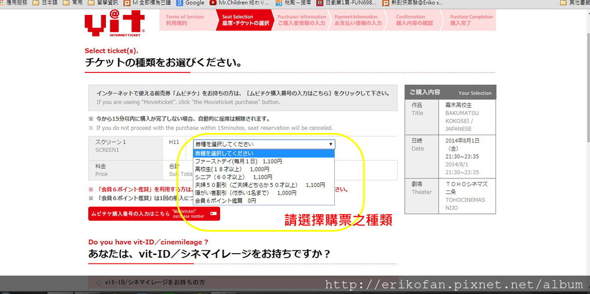Go to the Purchaser Information step
The image size is (590, 294).
pyautogui.click(x=302, y=20)
